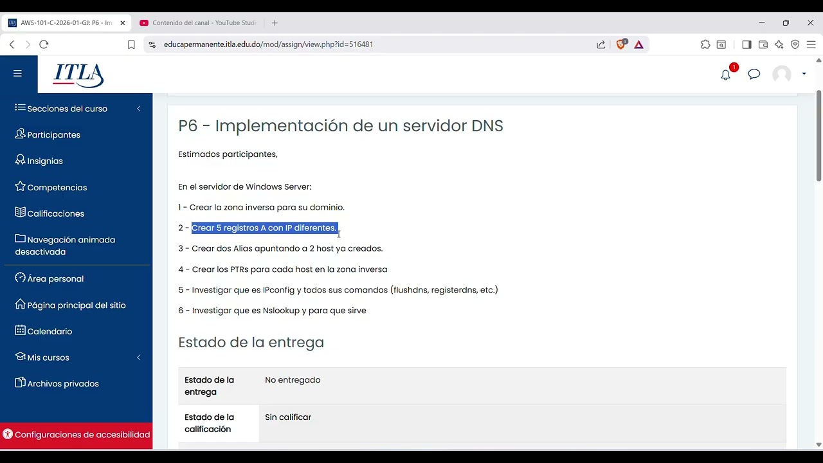This screenshot has width=823, height=463.
Task: Reload the page with refresh icon
Action: [44, 44]
